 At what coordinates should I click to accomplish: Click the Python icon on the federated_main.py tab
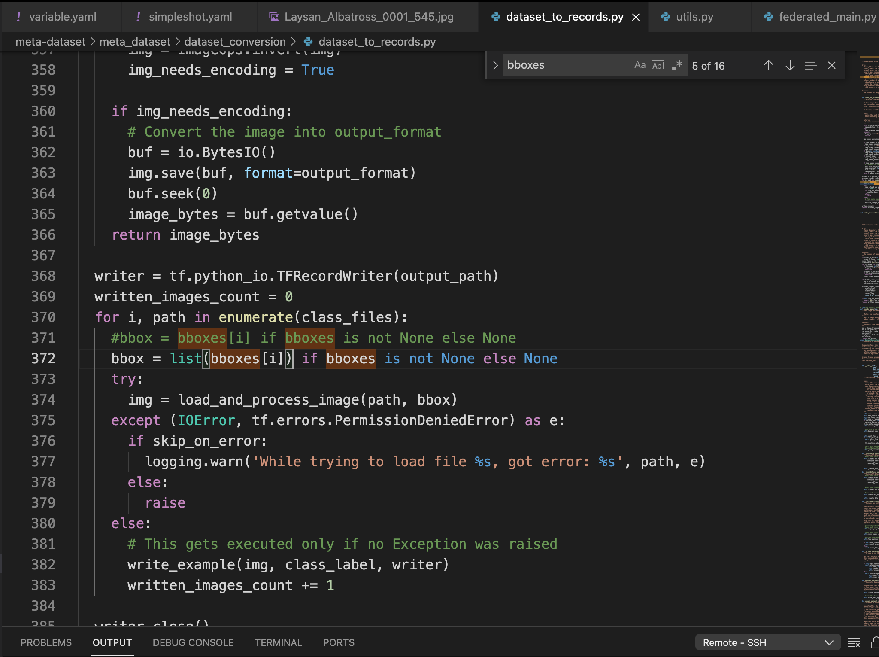(768, 17)
